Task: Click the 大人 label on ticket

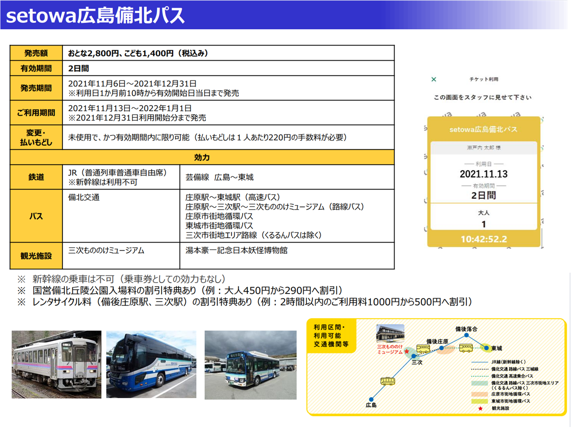Action: tap(483, 214)
